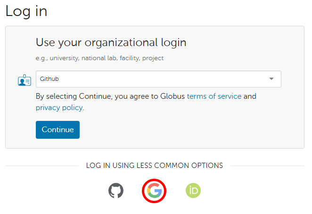
Task: Click the word "Globus" in the agreement sentence
Action: tap(171, 96)
